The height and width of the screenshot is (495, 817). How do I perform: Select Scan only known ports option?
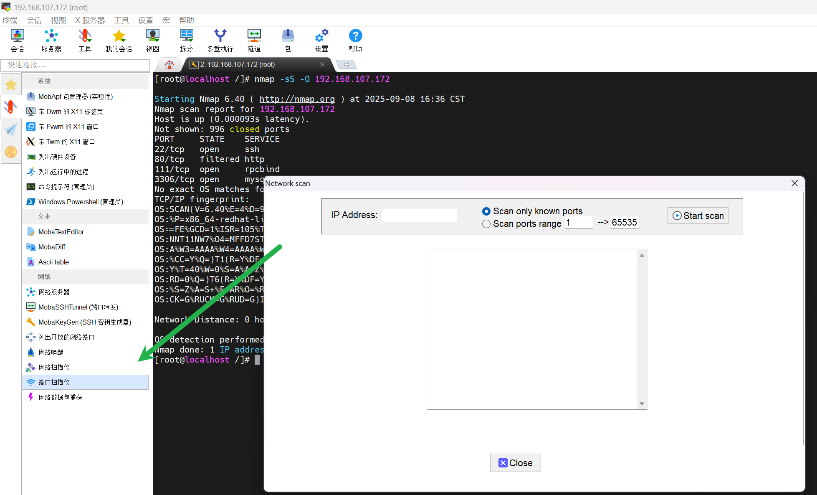click(532, 211)
